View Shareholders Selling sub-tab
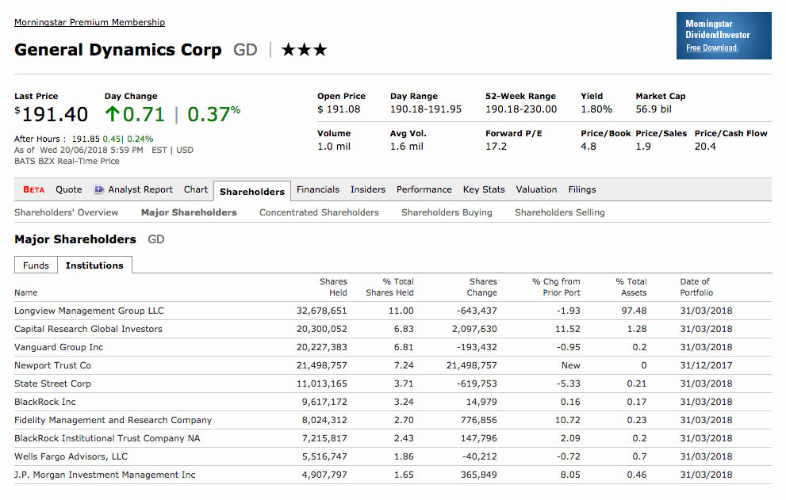The width and height of the screenshot is (786, 500). click(559, 212)
